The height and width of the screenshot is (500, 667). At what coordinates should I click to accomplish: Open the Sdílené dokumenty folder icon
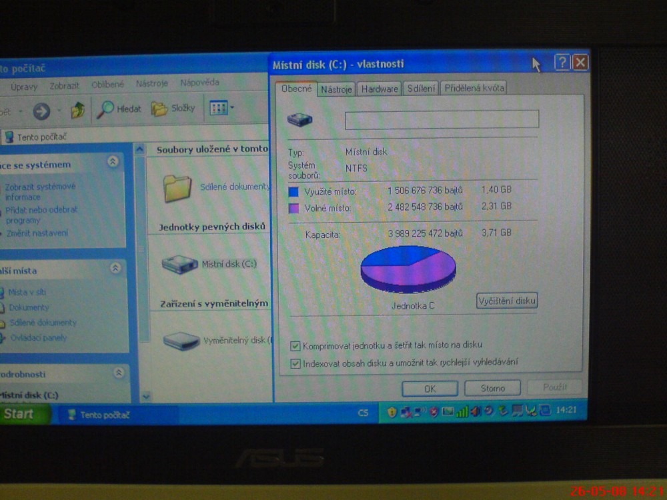178,188
